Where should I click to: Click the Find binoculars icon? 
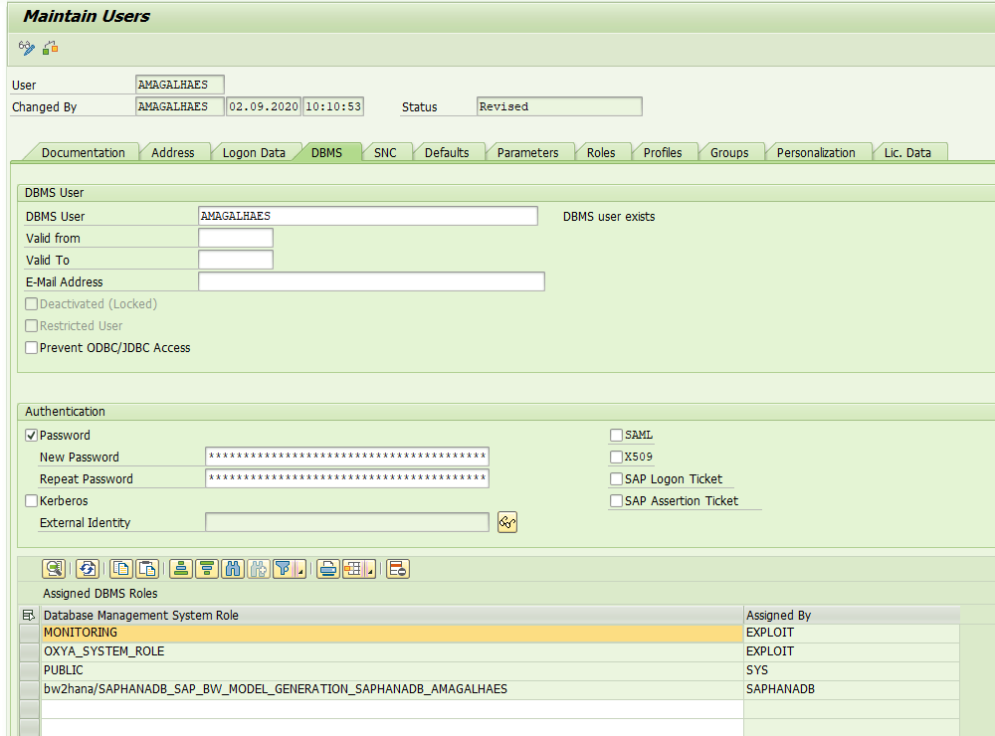(x=233, y=569)
